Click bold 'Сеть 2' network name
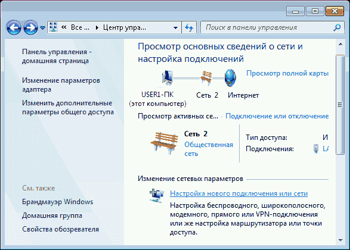The height and width of the screenshot is (250, 350). click(x=196, y=134)
